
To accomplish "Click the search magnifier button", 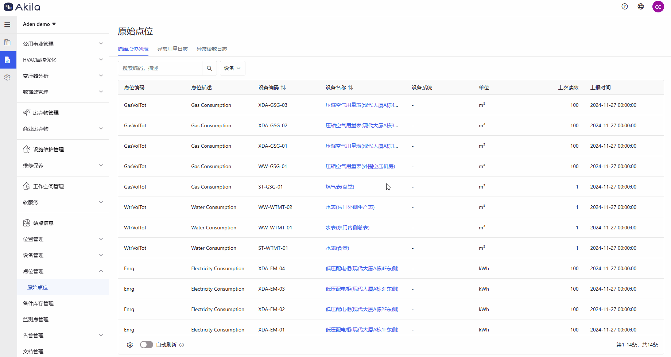I will tap(209, 68).
